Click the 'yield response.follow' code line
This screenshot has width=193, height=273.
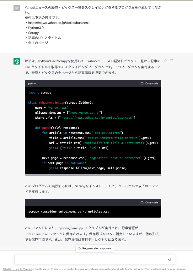click(x=88, y=168)
